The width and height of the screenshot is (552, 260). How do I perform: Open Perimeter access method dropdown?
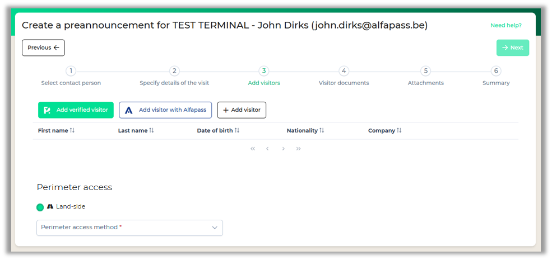coord(129,228)
